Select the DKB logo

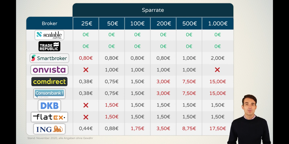tap(49, 105)
